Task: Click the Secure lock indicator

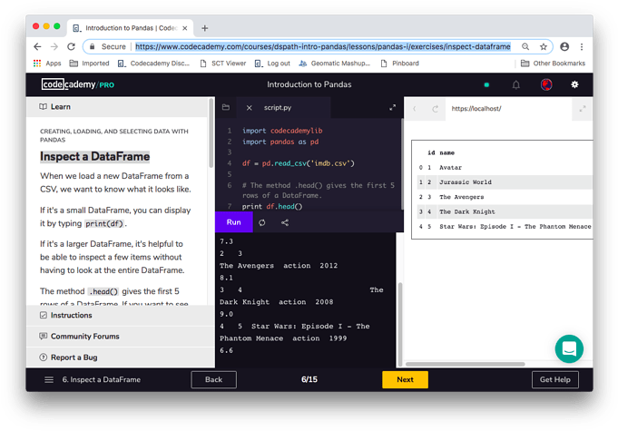Action: coord(107,46)
